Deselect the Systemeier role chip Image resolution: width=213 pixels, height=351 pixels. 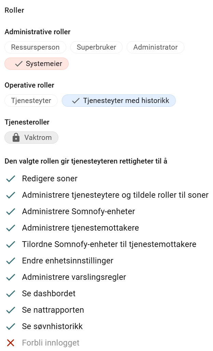37,64
